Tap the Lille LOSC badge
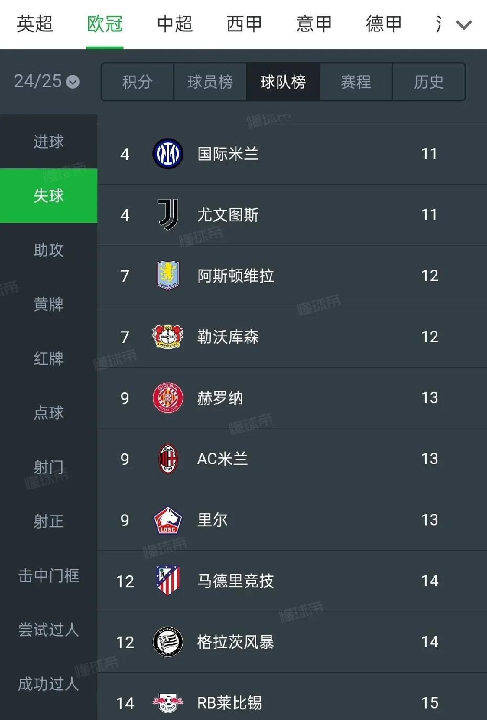Image resolution: width=487 pixels, height=720 pixels. pyautogui.click(x=168, y=520)
